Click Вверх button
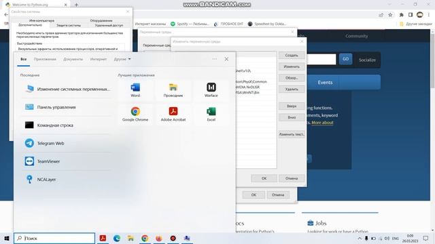435x244 pixels. (292, 106)
